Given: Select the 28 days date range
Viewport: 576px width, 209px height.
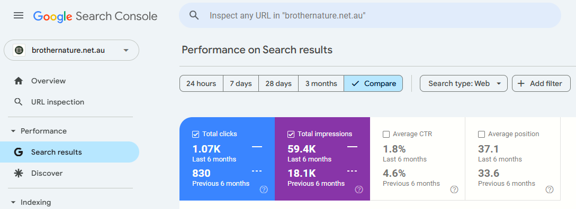Looking at the screenshot, I should [278, 83].
